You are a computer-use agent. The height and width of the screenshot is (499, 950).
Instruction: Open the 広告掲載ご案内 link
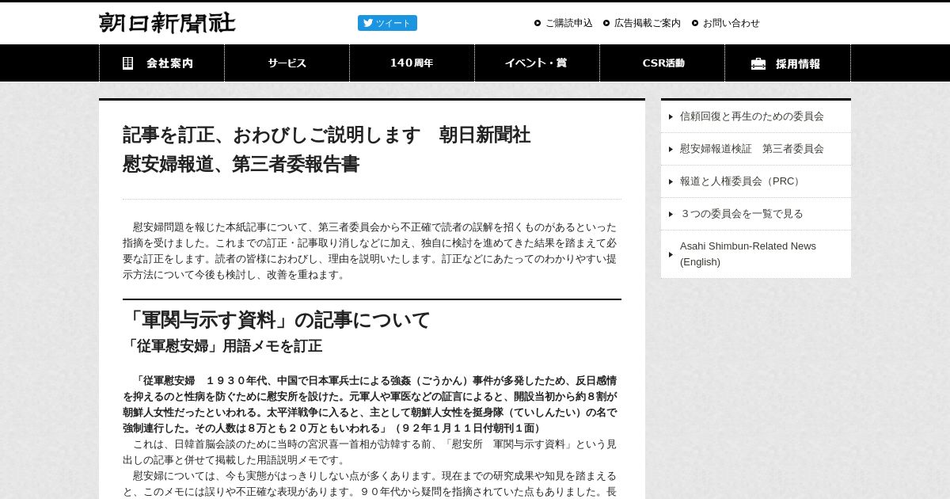(648, 23)
